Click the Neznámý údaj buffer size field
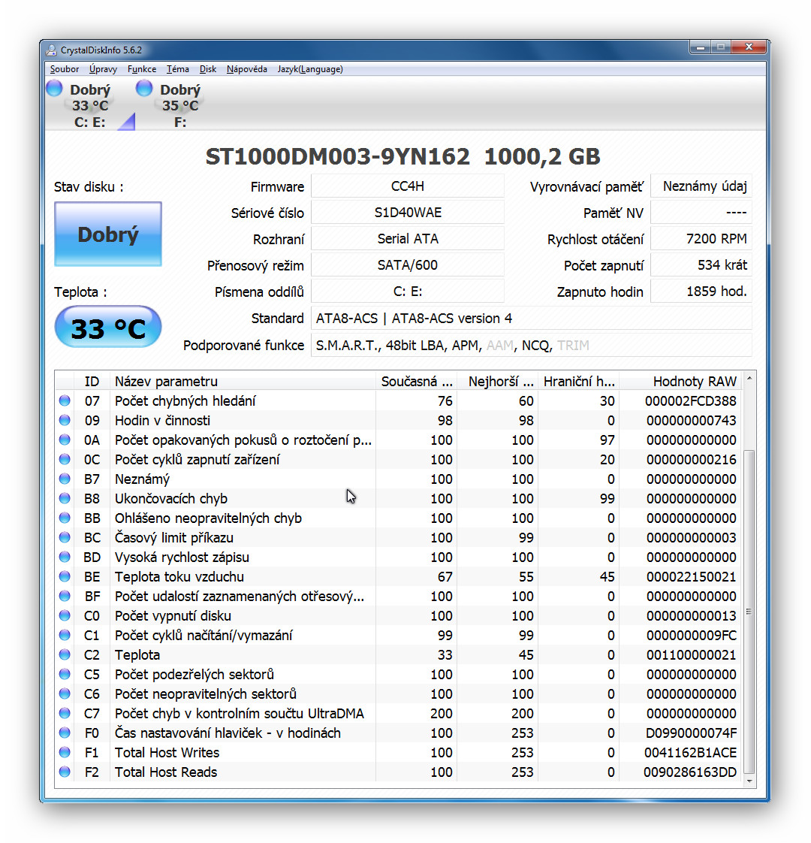Viewport: 811px width, 843px height. 701,186
